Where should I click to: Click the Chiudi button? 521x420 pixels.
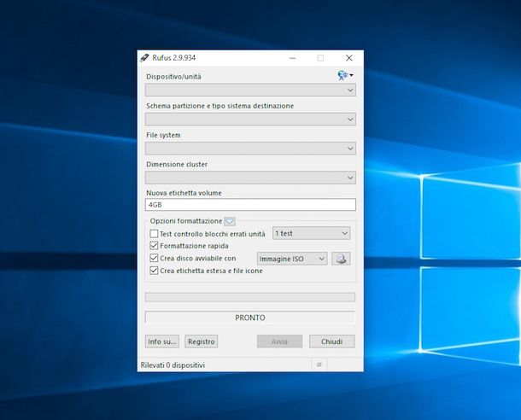coord(332,341)
